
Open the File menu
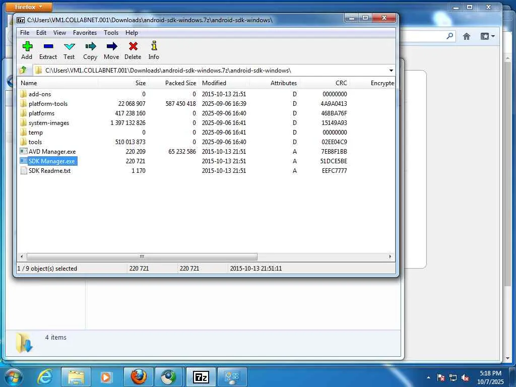25,33
